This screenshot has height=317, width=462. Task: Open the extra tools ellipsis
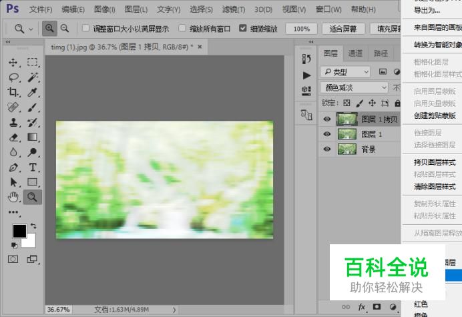pos(13,212)
